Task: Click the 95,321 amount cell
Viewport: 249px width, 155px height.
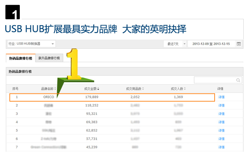Action: [92, 114]
